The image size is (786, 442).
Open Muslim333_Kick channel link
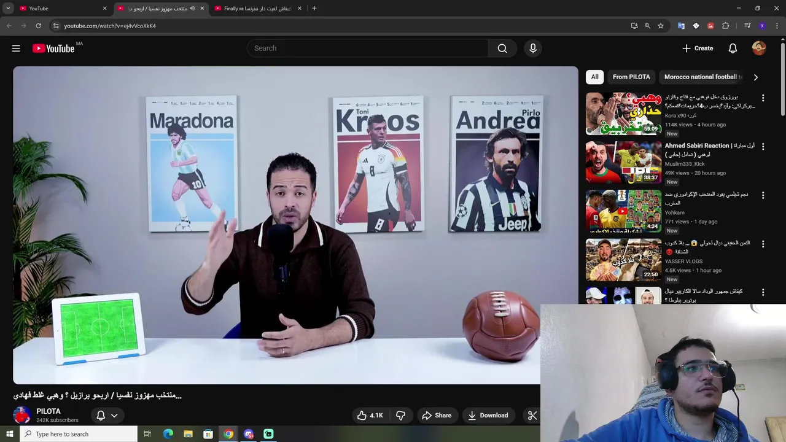click(685, 164)
